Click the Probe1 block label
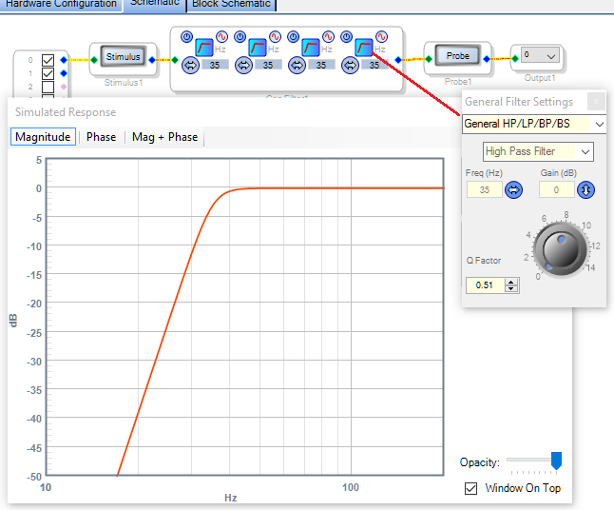This screenshot has width=614, height=510. (458, 82)
